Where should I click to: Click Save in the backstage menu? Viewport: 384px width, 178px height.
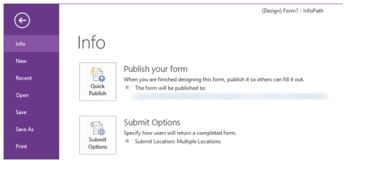pyautogui.click(x=31, y=112)
